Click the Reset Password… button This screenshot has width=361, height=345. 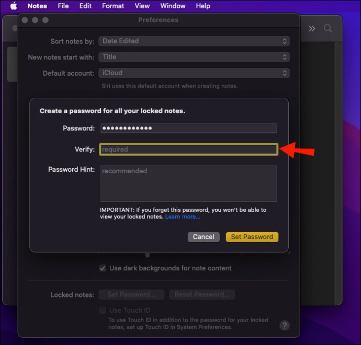202,294
